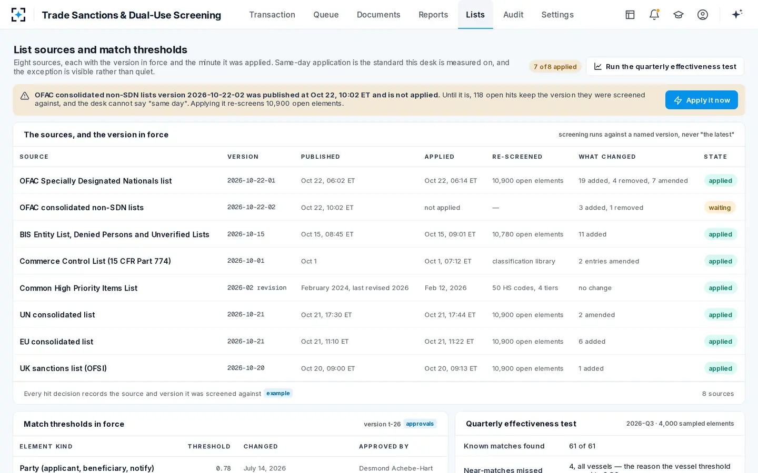758x473 pixels.
Task: Click the 'PUBLISHED' column header
Action: 321,157
